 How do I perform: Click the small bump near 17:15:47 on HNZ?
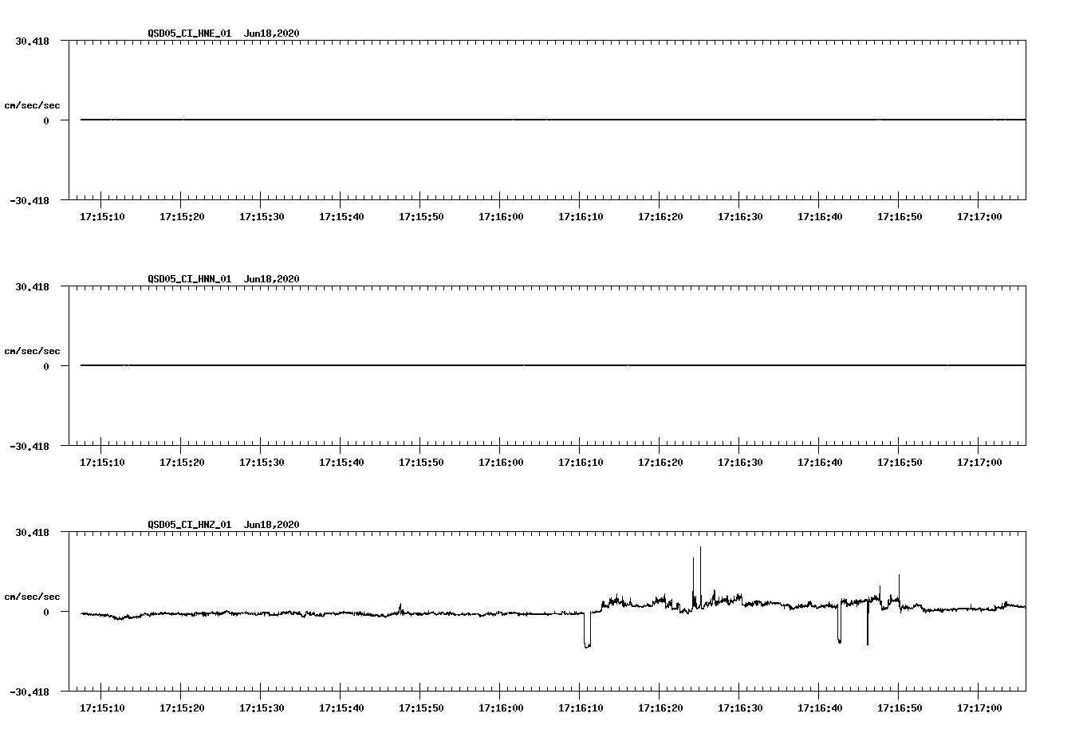(400, 609)
